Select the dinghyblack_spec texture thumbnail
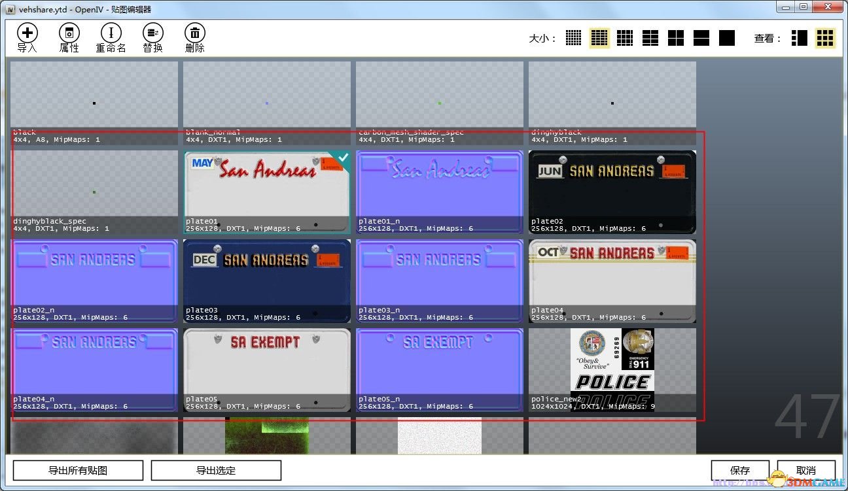Viewport: 848px width, 491px height. point(94,192)
